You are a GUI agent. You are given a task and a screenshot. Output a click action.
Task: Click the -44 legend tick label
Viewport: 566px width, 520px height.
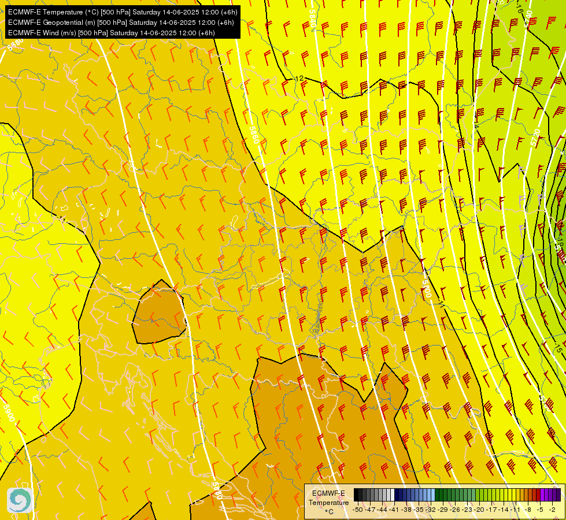[382, 510]
